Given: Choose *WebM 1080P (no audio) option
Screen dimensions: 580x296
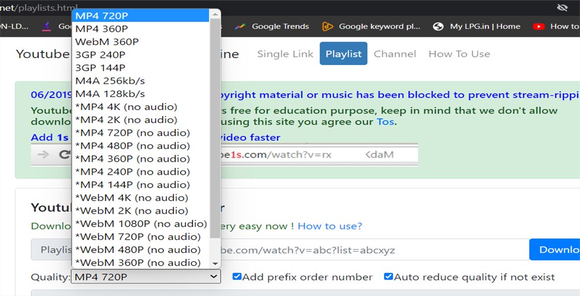Looking at the screenshot, I should tap(141, 224).
